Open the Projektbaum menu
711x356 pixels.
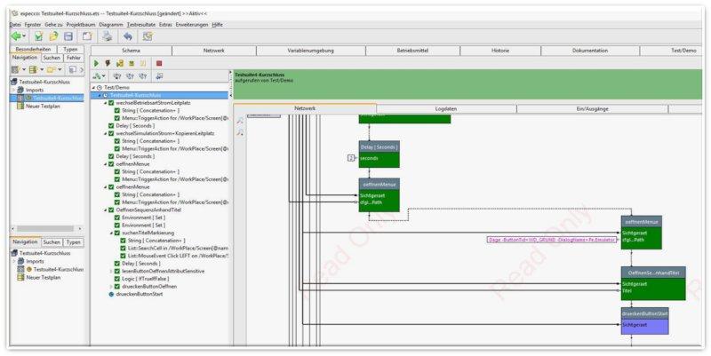[81, 25]
